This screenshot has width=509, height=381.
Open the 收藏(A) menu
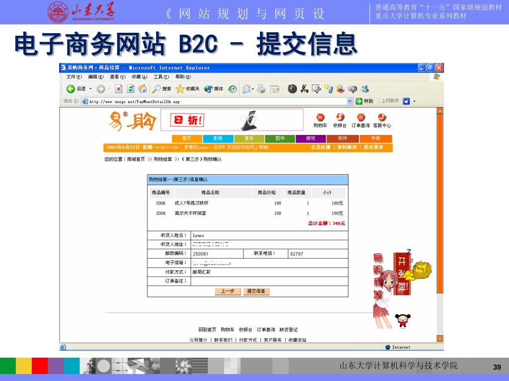coord(139,77)
